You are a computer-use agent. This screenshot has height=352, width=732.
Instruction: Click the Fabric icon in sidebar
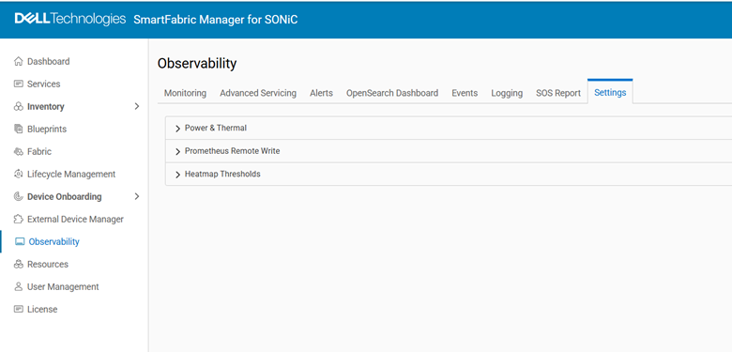(x=18, y=152)
